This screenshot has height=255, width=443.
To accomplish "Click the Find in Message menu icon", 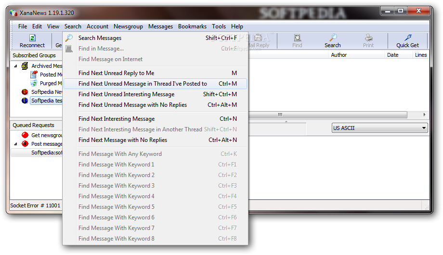I will (69, 49).
